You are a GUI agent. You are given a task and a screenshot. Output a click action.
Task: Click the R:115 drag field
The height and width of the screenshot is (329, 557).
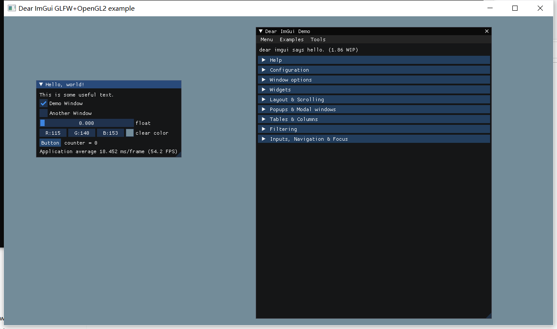coord(52,133)
